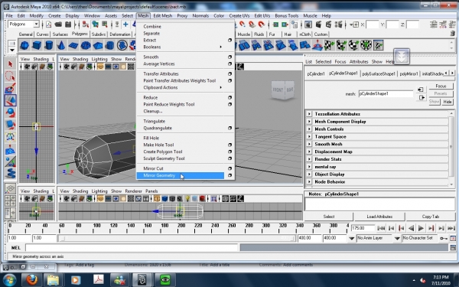The width and height of the screenshot is (459, 287).
Task: Click the play forwards button
Action: pyautogui.click(x=421, y=228)
